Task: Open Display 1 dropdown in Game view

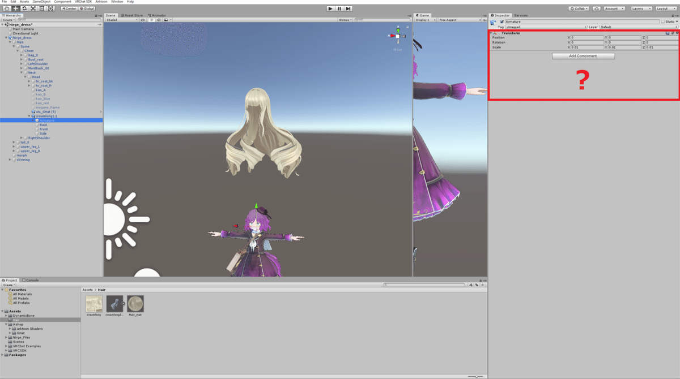Action: click(426, 20)
